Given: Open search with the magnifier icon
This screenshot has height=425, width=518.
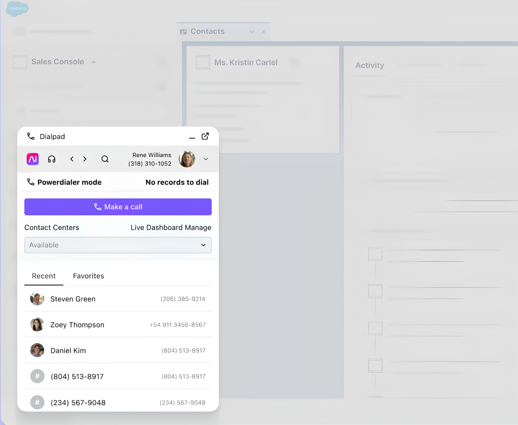Looking at the screenshot, I should point(105,159).
